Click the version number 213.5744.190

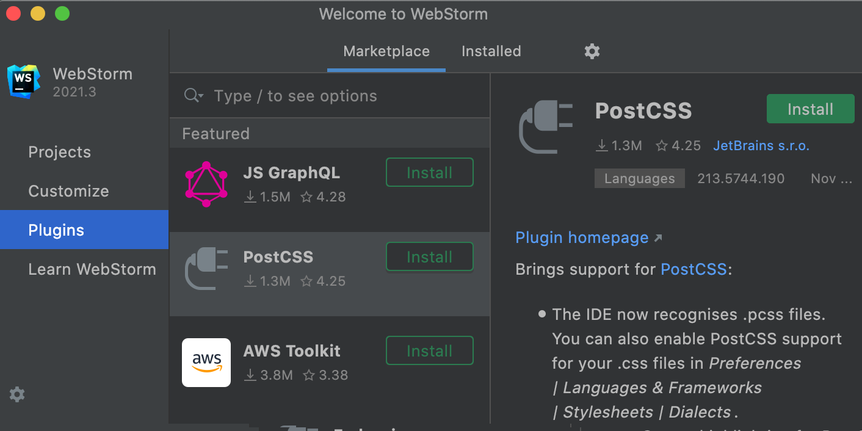tap(741, 179)
